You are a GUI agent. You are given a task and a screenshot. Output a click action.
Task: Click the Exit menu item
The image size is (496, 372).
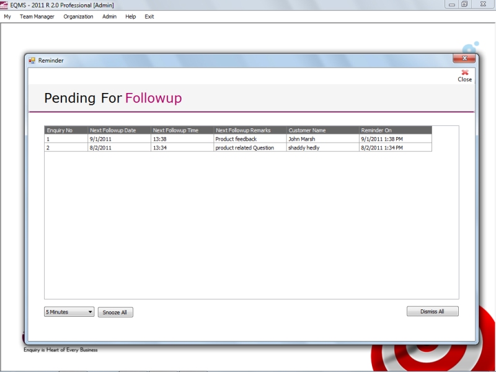pyautogui.click(x=149, y=17)
